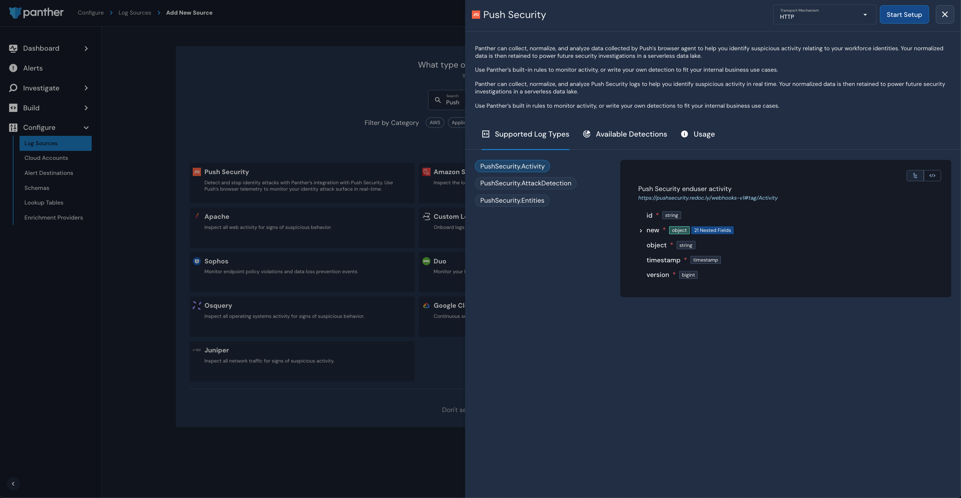Open Lookup Tables in sidebar
The height and width of the screenshot is (498, 961).
(44, 203)
